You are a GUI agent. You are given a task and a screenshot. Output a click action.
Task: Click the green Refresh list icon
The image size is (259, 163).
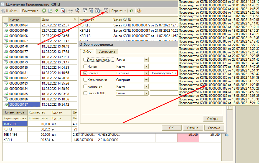[x=131, y=11]
